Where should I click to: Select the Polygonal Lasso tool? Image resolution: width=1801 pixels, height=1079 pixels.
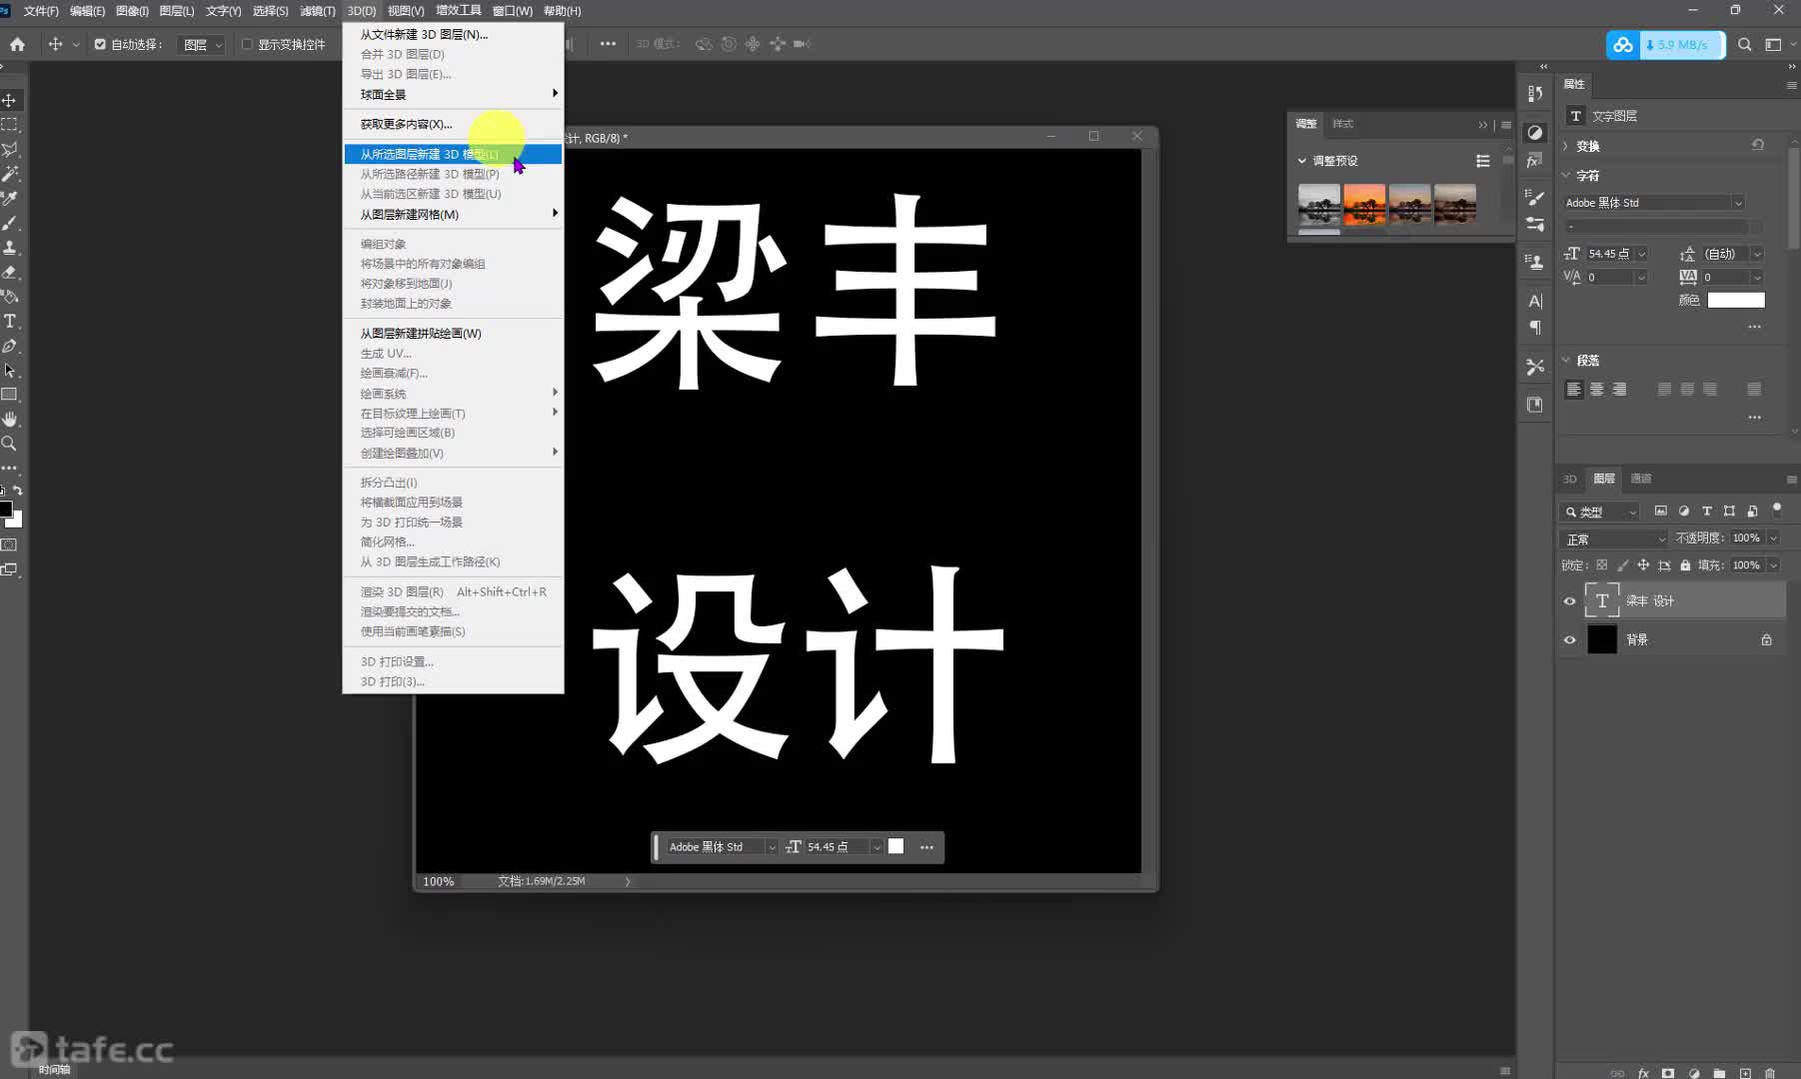(10, 149)
